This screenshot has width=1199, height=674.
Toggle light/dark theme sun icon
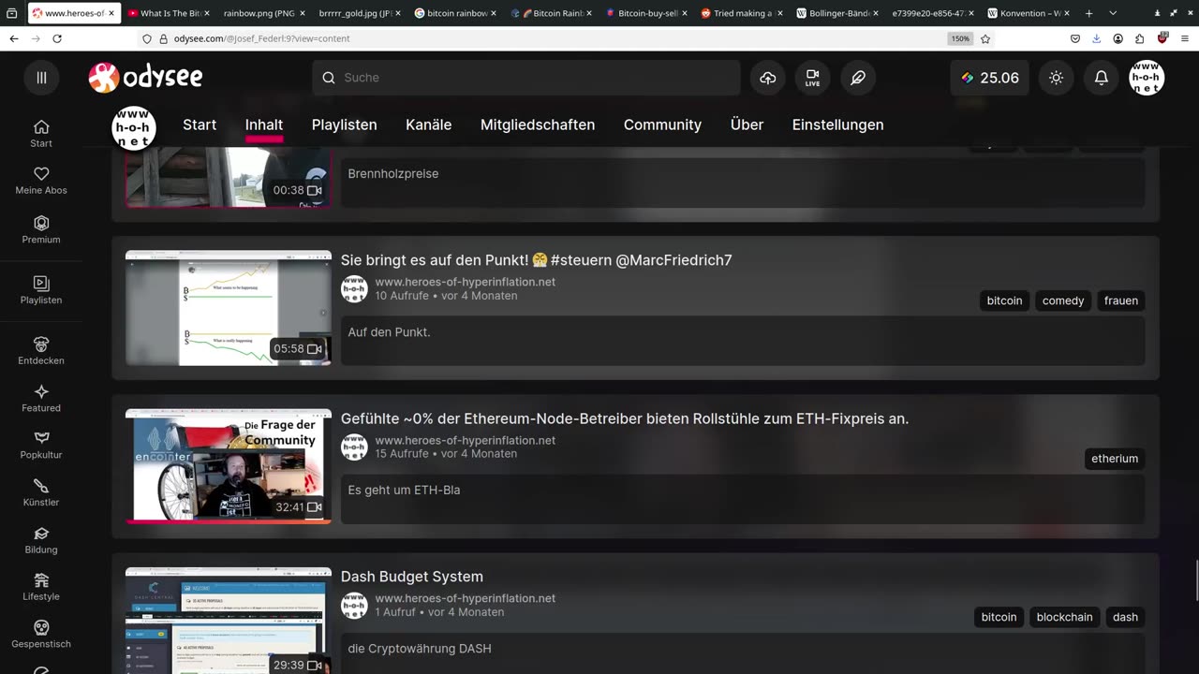(1057, 78)
